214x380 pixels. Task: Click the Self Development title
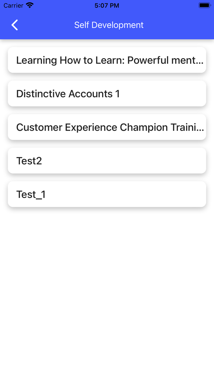point(109,25)
